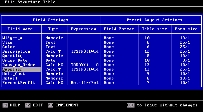
Task: Click the highlighted Supplier field name
Action: (21, 69)
